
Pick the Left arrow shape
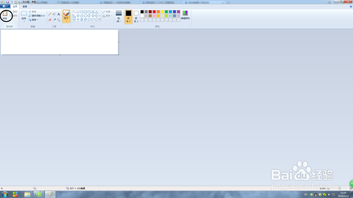93,16
